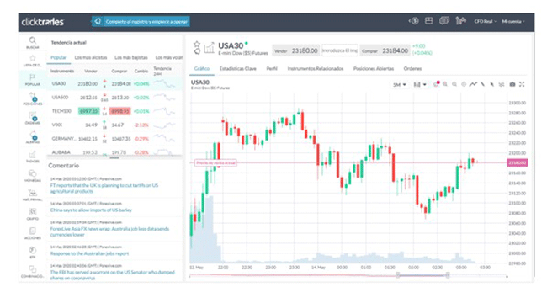Open the 5M timeframe dropdown

[400, 84]
